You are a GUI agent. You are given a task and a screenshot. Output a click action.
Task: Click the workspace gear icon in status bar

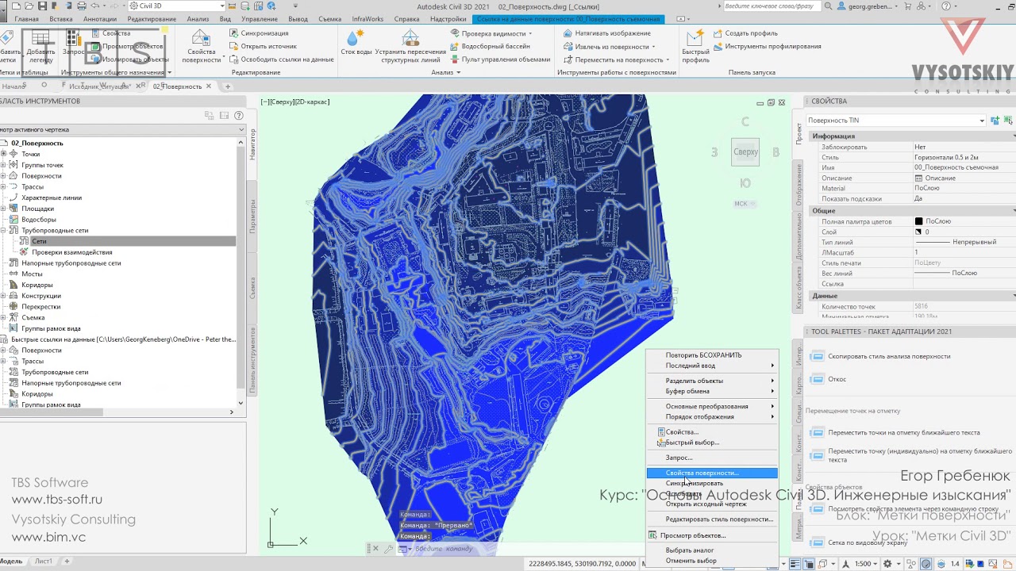tap(887, 564)
